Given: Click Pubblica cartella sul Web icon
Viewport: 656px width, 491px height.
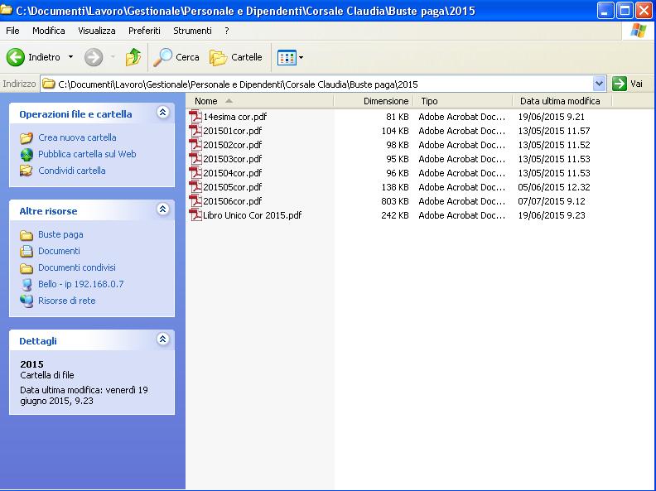Looking at the screenshot, I should point(27,154).
